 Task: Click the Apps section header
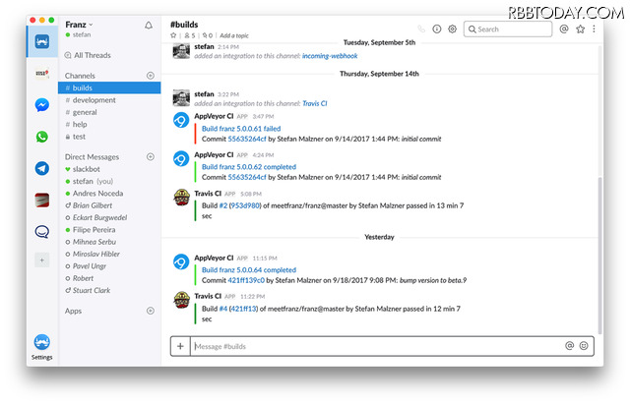click(x=73, y=311)
